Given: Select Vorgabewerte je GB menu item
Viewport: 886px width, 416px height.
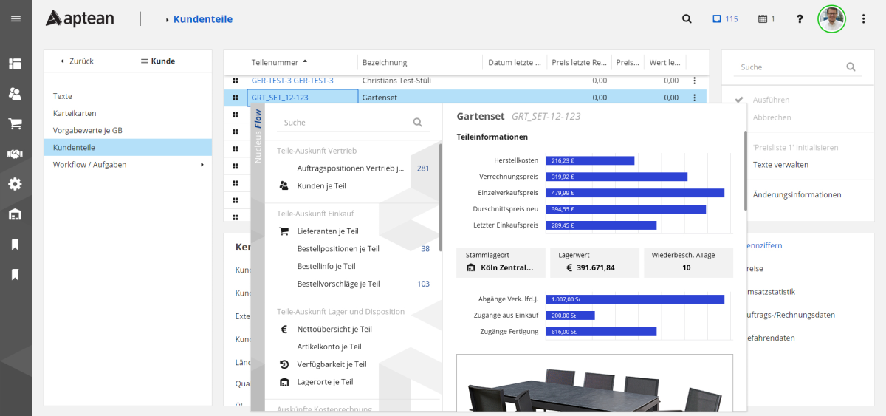Looking at the screenshot, I should pos(87,130).
